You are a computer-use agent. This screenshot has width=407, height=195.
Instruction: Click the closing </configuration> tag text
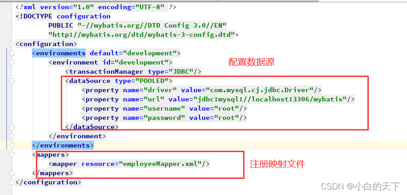(48, 182)
